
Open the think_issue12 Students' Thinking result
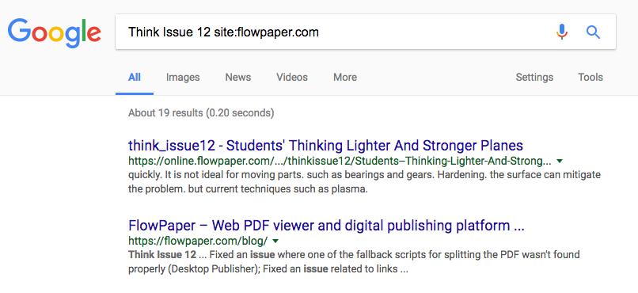325,145
